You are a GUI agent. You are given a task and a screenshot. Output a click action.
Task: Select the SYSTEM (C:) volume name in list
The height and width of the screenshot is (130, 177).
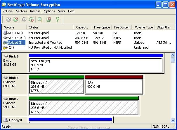17,38
